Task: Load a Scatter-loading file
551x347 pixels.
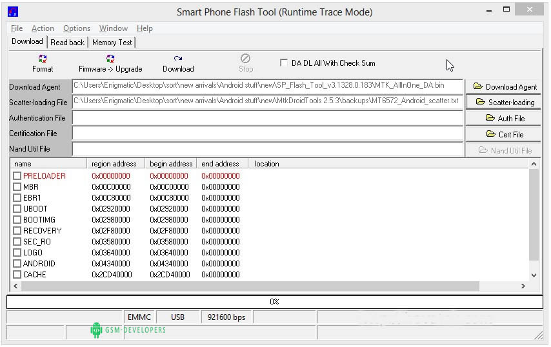Action: click(x=503, y=102)
